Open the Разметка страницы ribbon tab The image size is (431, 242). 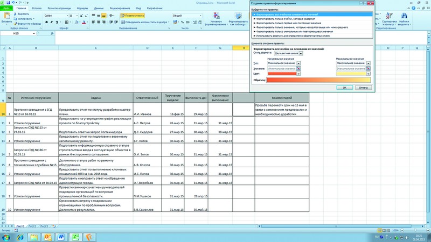coord(59,8)
